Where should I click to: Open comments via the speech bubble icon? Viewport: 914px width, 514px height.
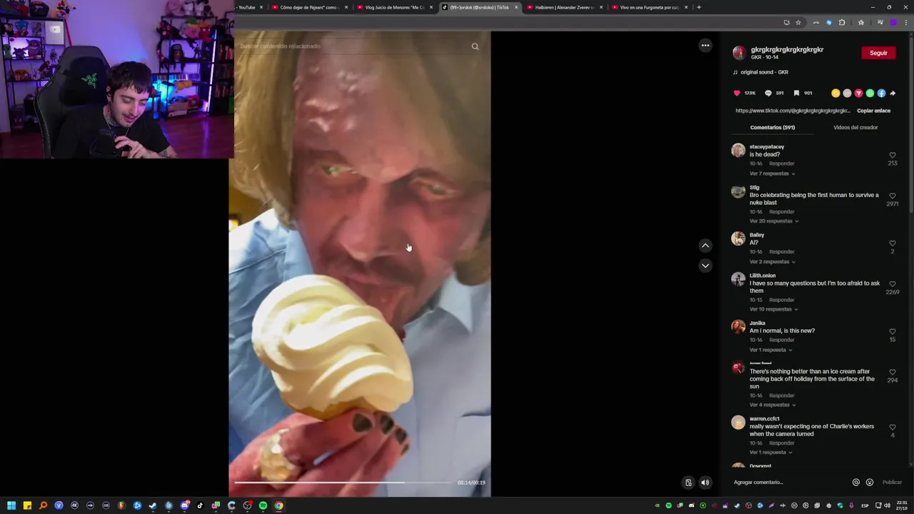coord(768,93)
